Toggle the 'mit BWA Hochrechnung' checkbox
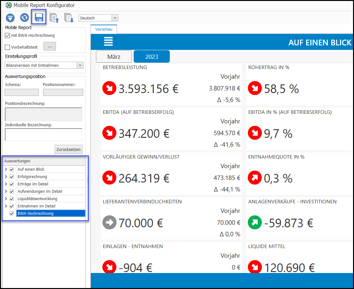 coord(8,35)
